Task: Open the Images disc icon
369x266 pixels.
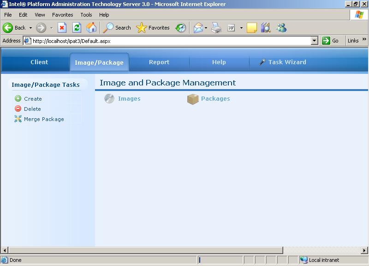Action: coord(109,98)
